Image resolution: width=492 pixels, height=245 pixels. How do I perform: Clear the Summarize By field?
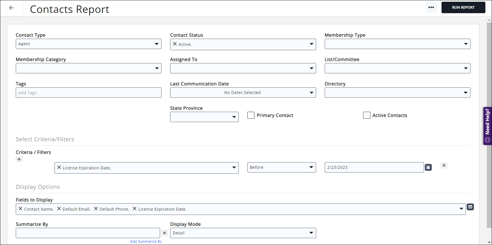tap(164, 233)
